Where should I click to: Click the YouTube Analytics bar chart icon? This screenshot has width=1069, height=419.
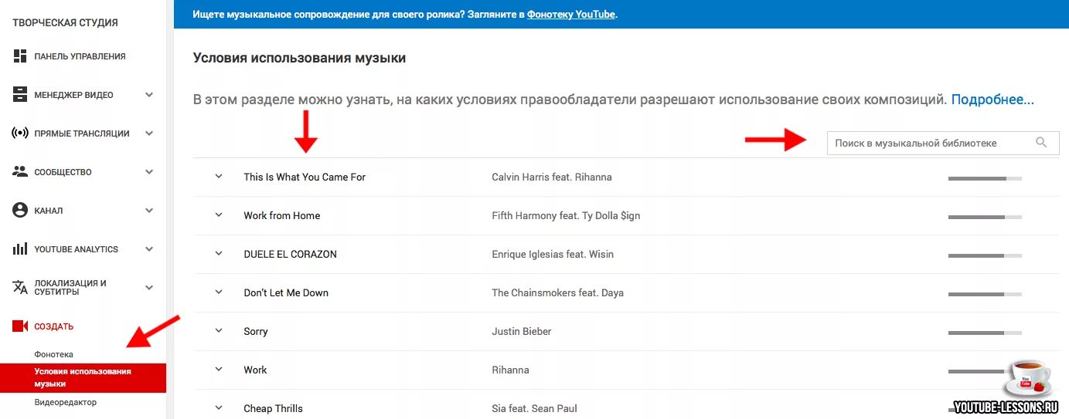pyautogui.click(x=20, y=249)
